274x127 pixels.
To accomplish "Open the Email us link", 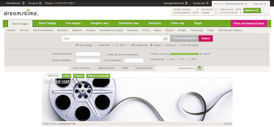I will coord(33,3).
